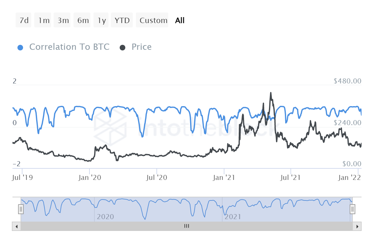Click the price peak on the chart
Viewport: 374px width, 249px height.
[271, 93]
